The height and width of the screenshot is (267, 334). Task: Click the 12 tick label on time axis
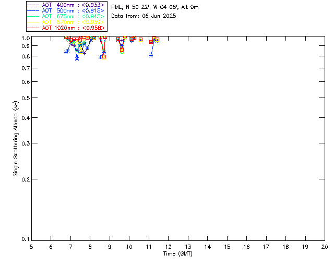168,246
